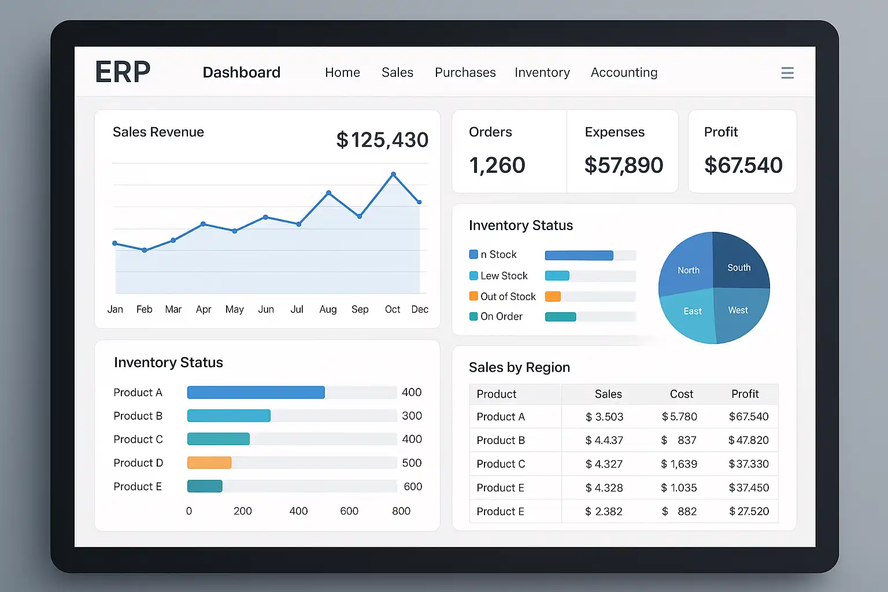Open the Home menu item

click(342, 72)
